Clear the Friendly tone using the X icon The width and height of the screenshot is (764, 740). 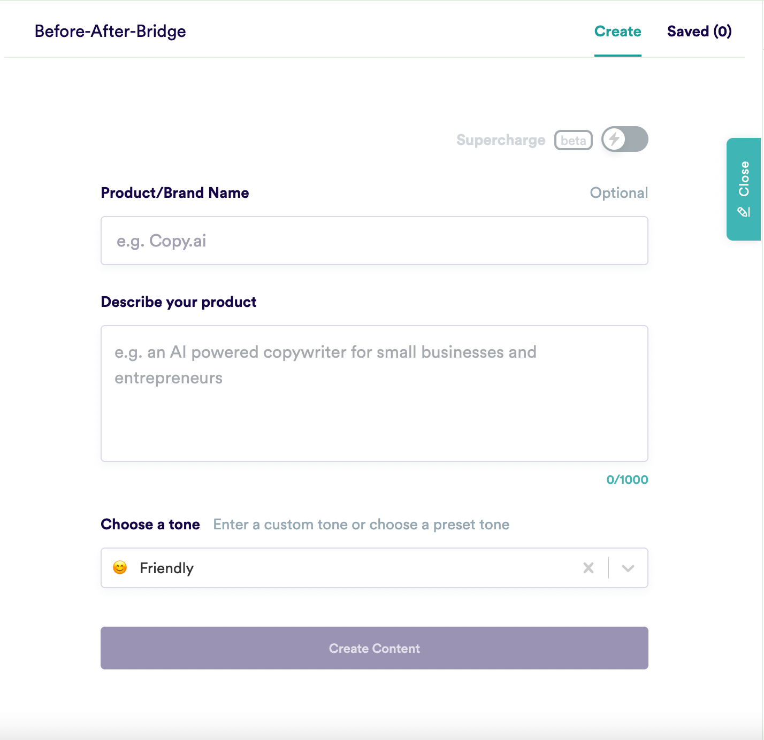(x=589, y=568)
